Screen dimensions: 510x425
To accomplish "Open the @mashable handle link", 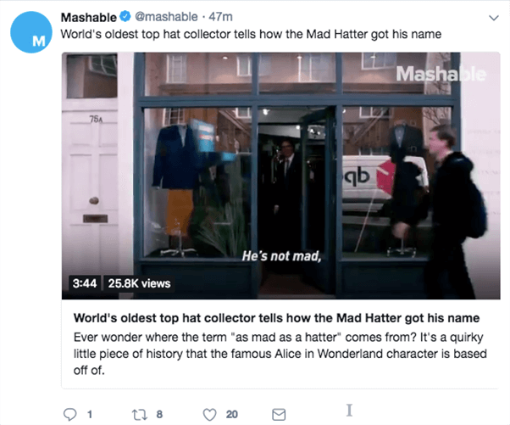I will tap(166, 17).
